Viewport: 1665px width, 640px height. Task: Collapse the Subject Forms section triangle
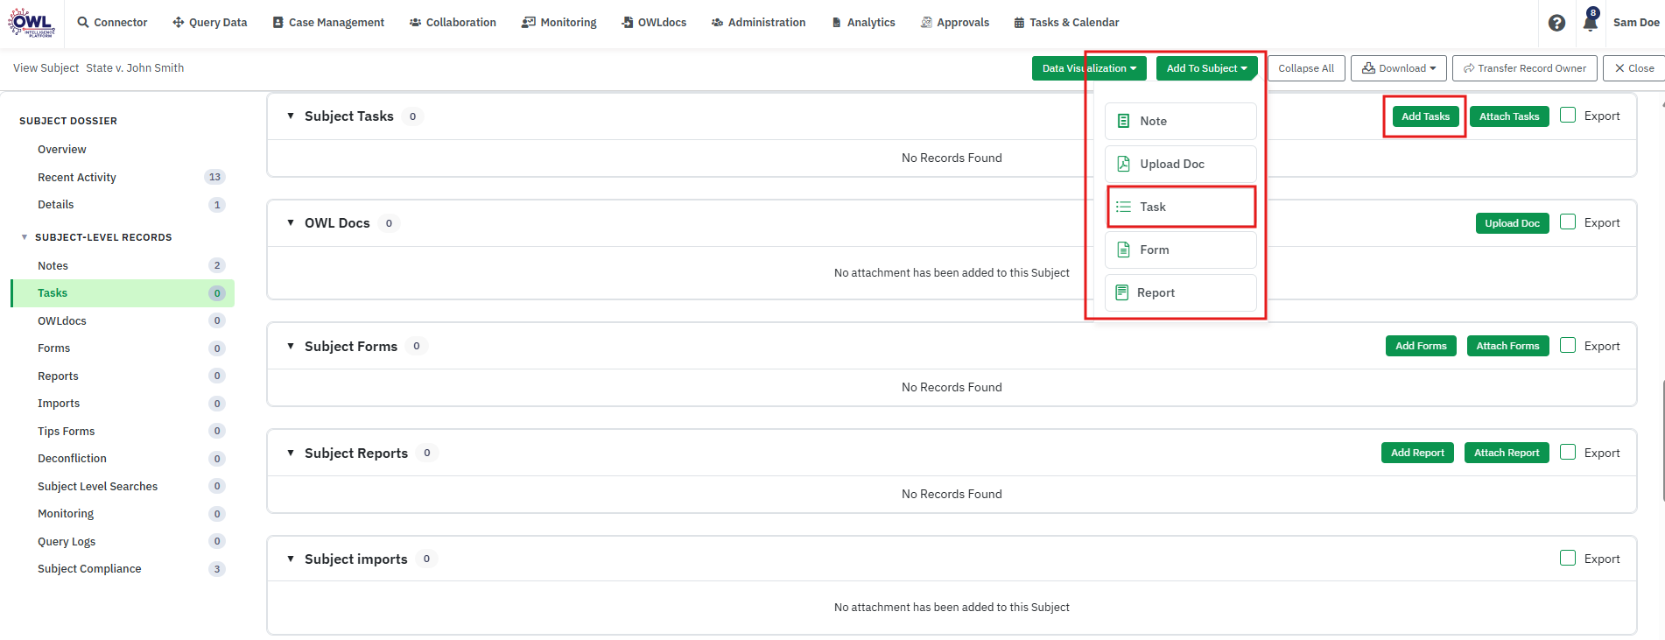tap(291, 346)
